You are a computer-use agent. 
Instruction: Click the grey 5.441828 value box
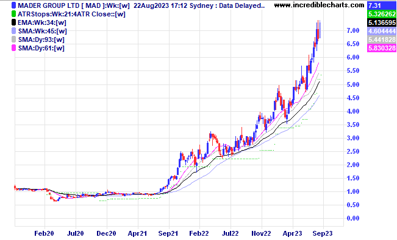coord(382,39)
